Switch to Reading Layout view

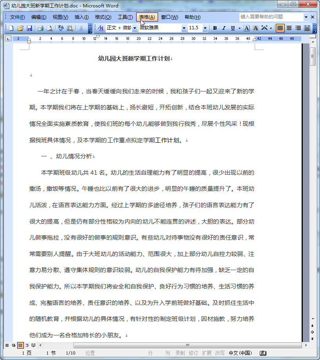(x=34, y=345)
